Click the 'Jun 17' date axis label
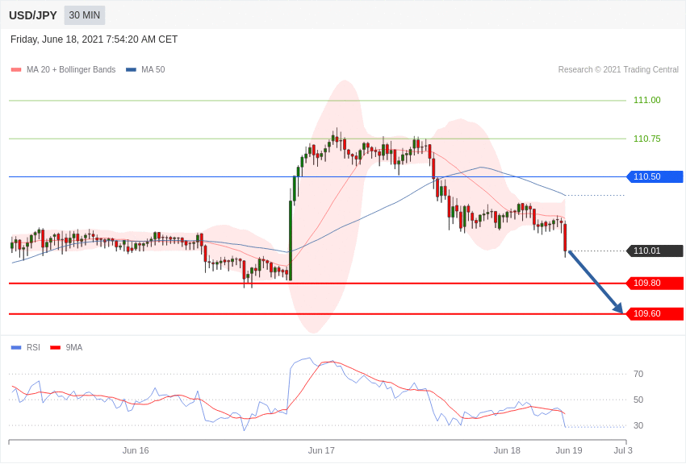This screenshot has width=686, height=464. pyautogui.click(x=321, y=450)
